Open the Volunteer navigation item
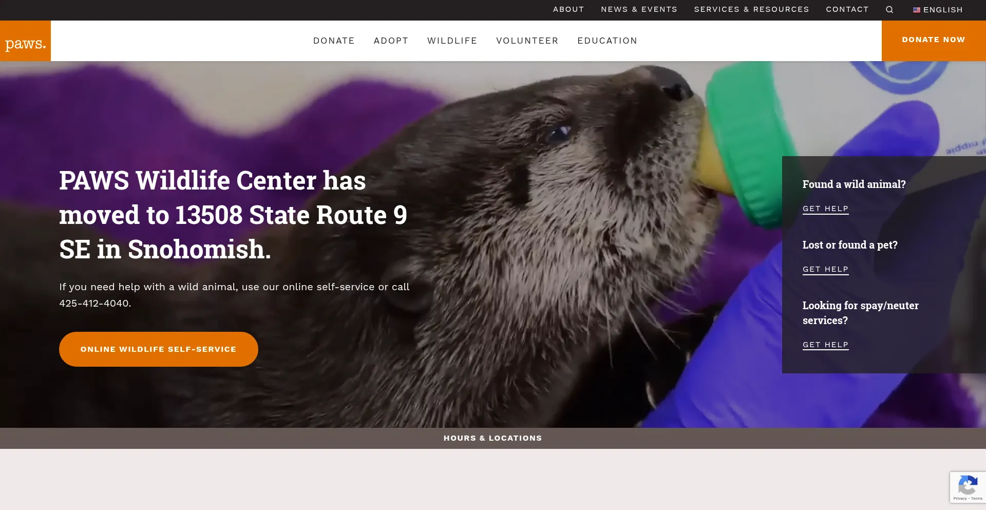The width and height of the screenshot is (986, 510). coord(527,41)
